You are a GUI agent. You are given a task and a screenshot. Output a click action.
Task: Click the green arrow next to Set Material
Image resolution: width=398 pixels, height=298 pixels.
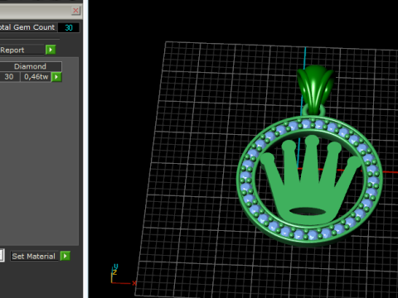tap(66, 256)
